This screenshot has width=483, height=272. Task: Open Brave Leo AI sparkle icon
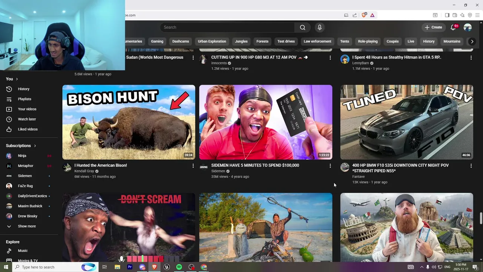462,15
